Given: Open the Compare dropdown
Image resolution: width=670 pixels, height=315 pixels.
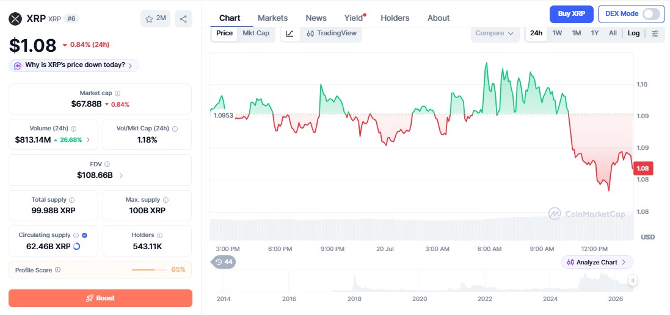Looking at the screenshot, I should coord(495,34).
